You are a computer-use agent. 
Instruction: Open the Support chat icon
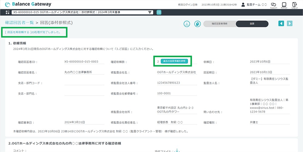tap(274, 5)
